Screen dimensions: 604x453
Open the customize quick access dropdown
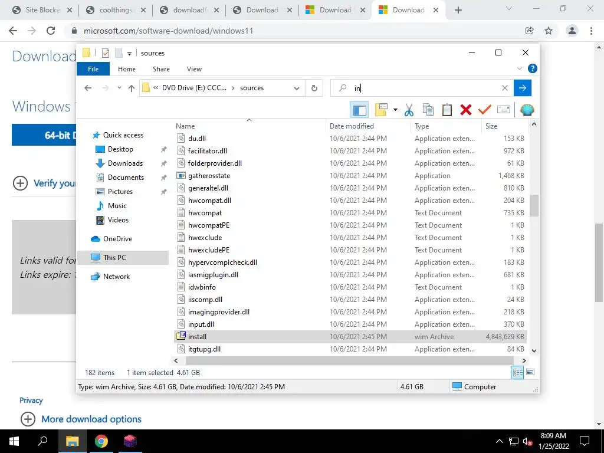click(129, 54)
